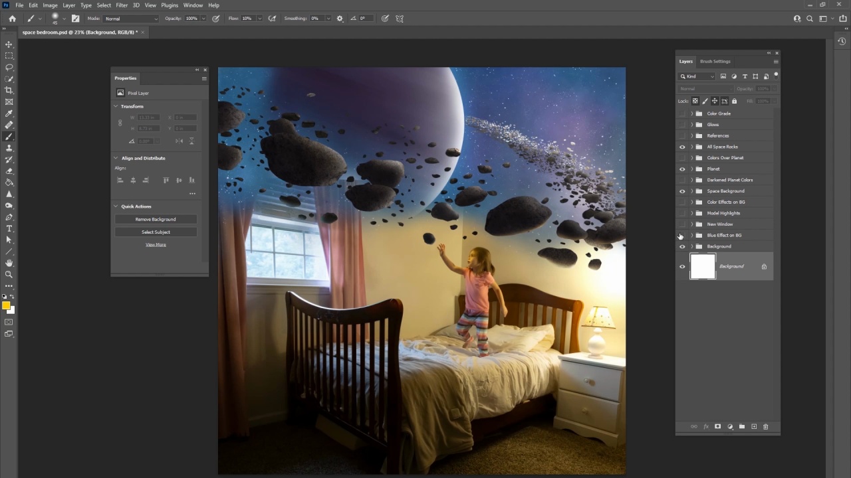This screenshot has width=851, height=478.
Task: Select the Zoom tool
Action: (x=9, y=274)
